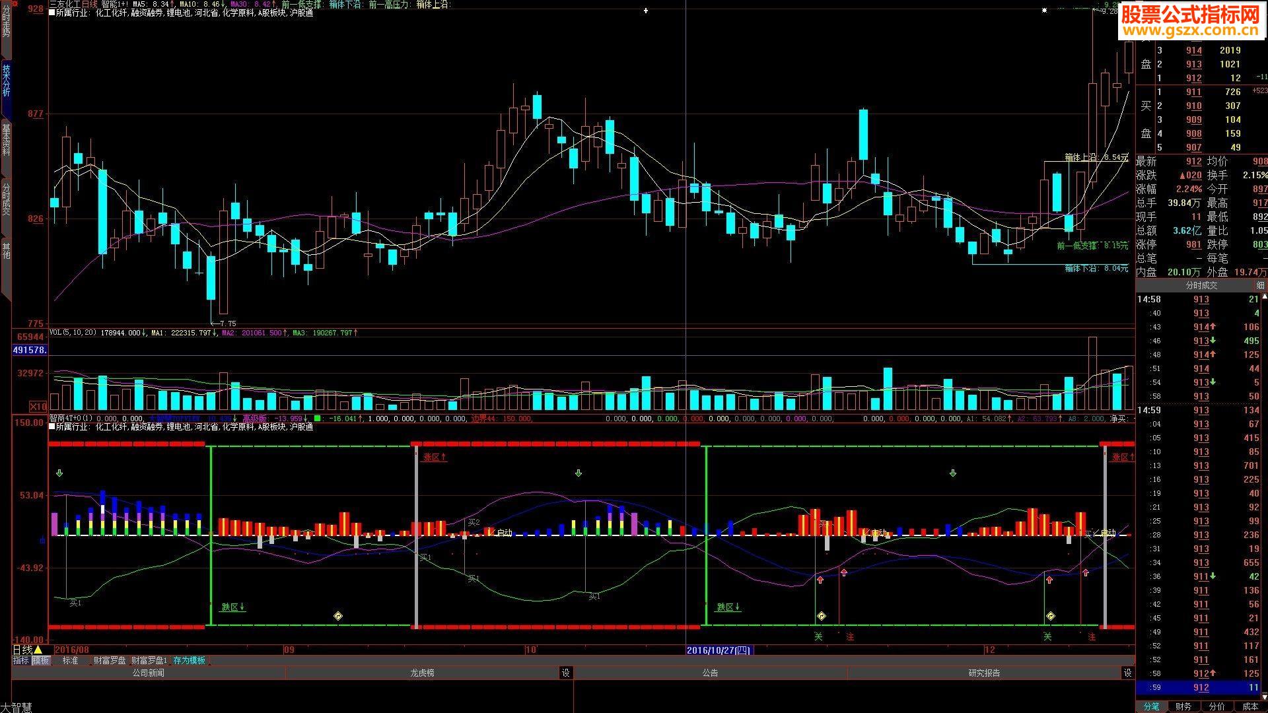Click the green down arrow in right 跌区 section
This screenshot has height=713, width=1268.
pyautogui.click(x=952, y=473)
